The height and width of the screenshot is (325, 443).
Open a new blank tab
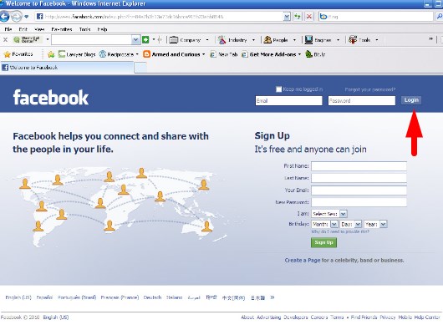[140, 68]
